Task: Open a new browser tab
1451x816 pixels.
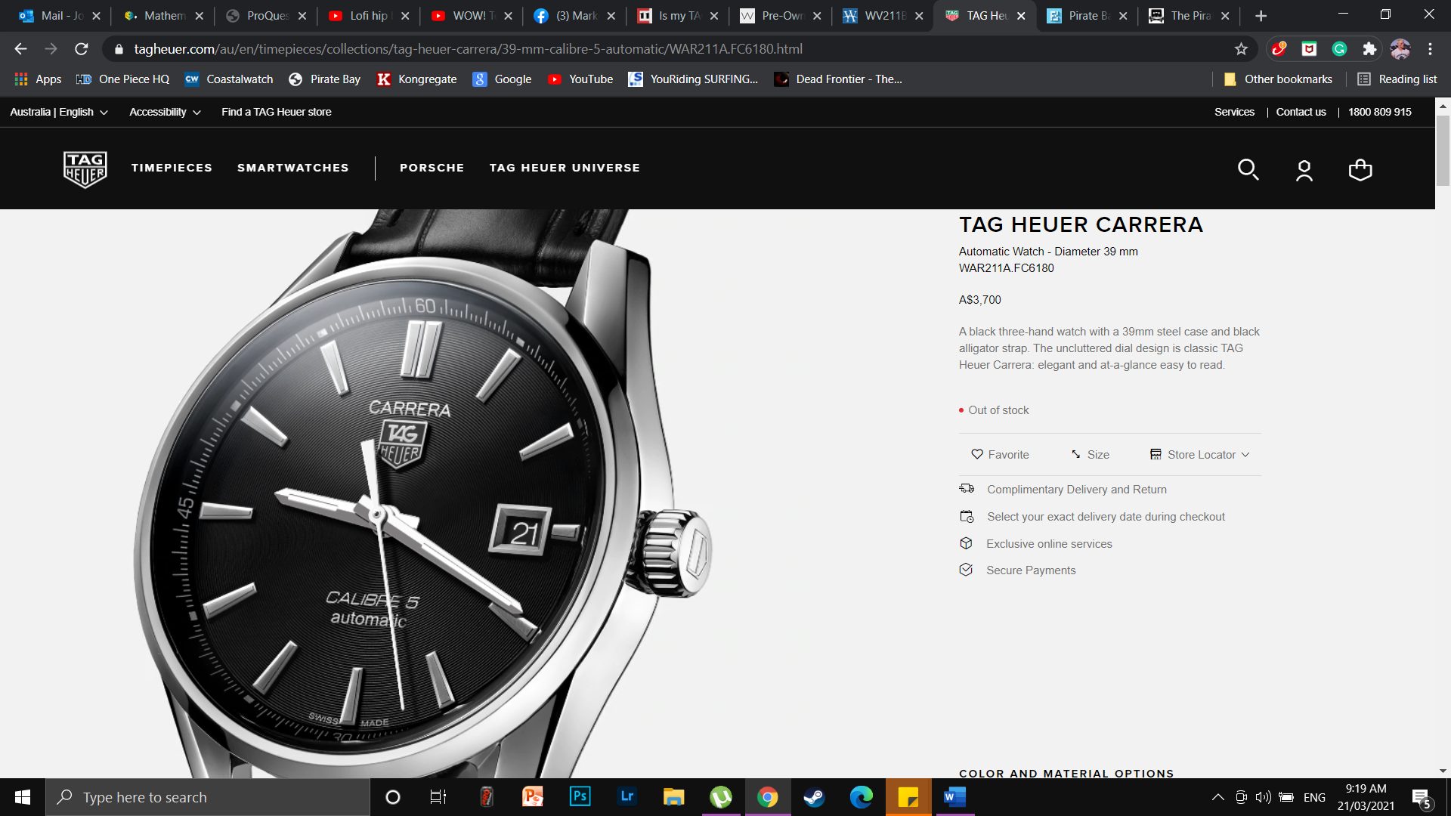Action: tap(1261, 16)
